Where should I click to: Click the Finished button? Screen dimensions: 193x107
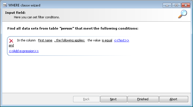click(x=143, y=99)
